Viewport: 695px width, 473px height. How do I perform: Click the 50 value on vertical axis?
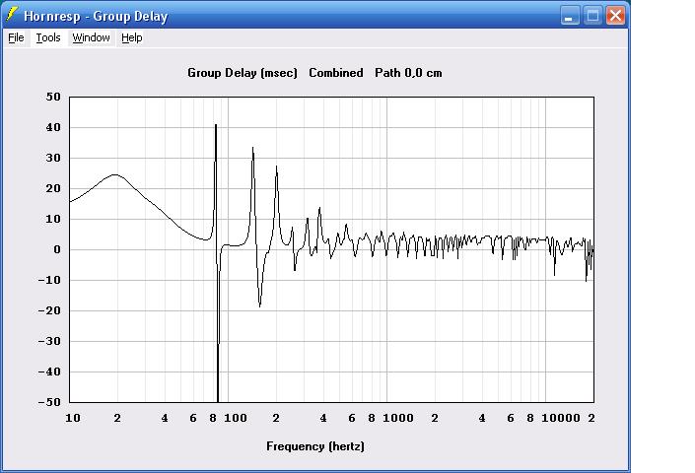(53, 97)
